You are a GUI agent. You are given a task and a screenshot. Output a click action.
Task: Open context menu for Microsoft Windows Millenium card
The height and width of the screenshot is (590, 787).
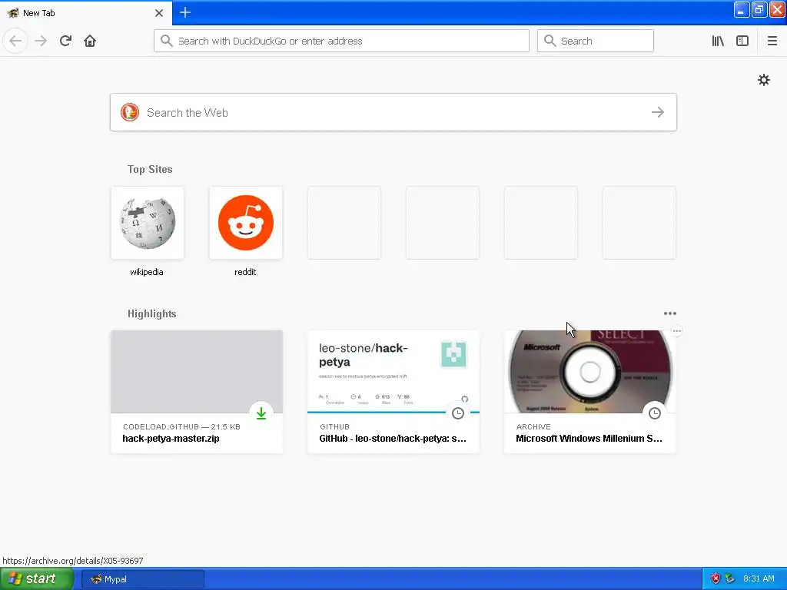point(676,330)
